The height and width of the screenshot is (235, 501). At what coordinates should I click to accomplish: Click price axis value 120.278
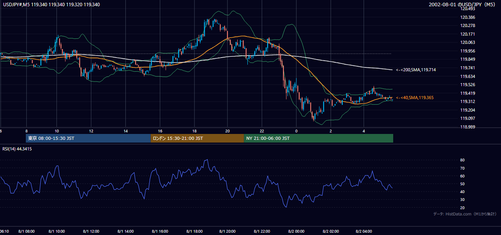[468, 26]
